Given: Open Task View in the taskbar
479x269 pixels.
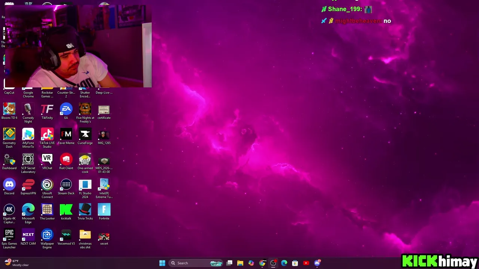Looking at the screenshot, I should pos(229,263).
